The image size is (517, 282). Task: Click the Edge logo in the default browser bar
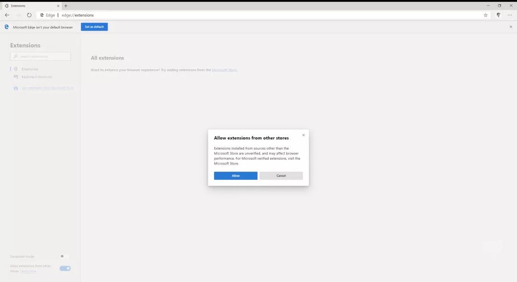tap(7, 27)
